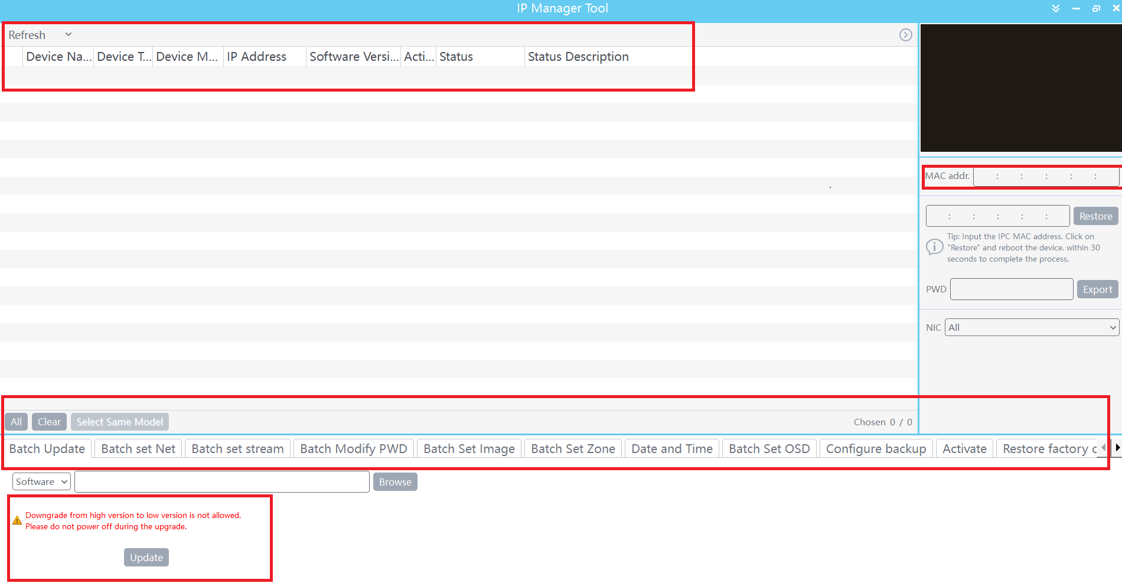The width and height of the screenshot is (1122, 583).
Task: Click the Update button
Action: pos(146,557)
